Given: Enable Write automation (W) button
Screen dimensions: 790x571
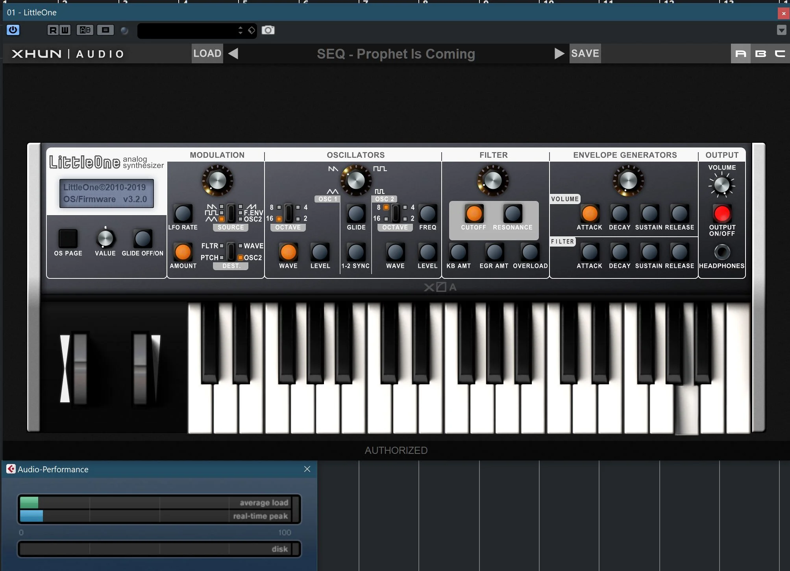Looking at the screenshot, I should pos(65,30).
